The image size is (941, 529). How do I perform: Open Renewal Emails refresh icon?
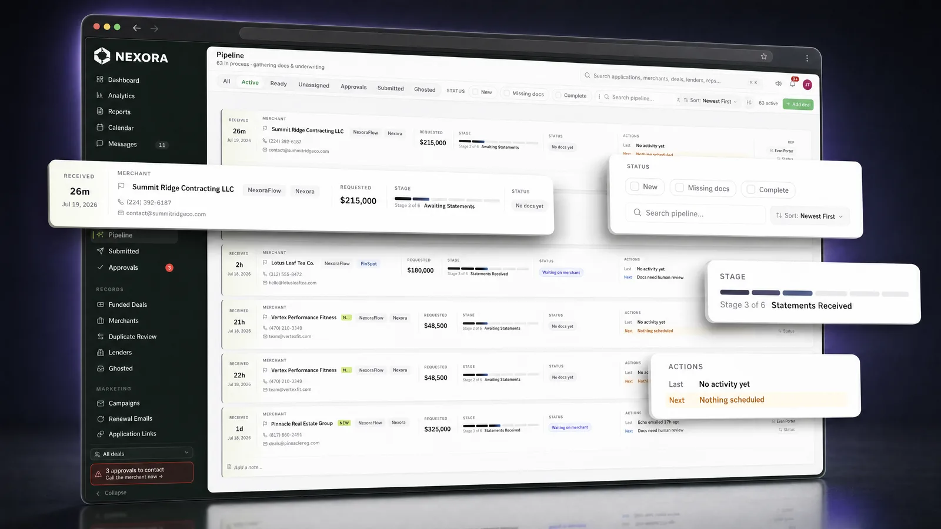coord(101,418)
